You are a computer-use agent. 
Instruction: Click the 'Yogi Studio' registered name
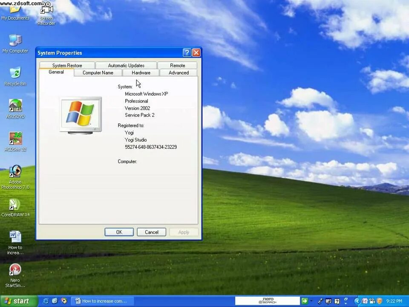135,140
